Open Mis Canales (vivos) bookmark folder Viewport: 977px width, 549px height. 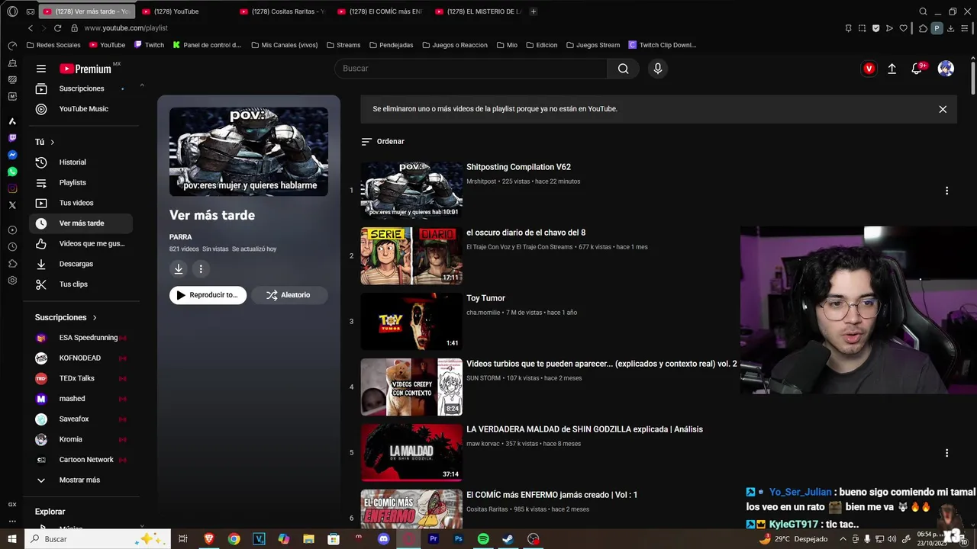coord(284,45)
